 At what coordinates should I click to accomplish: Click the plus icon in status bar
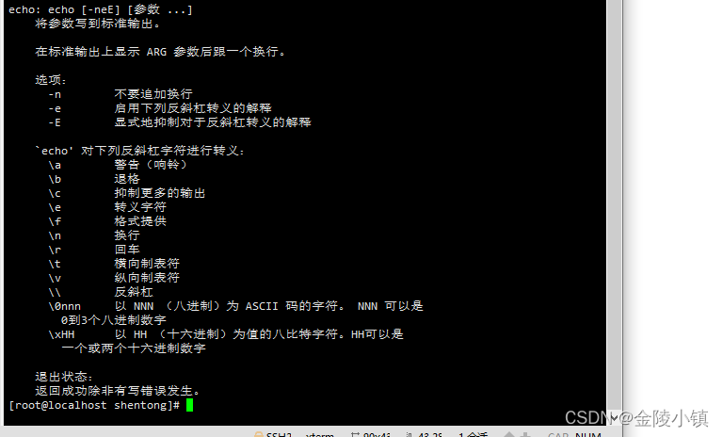(525, 434)
